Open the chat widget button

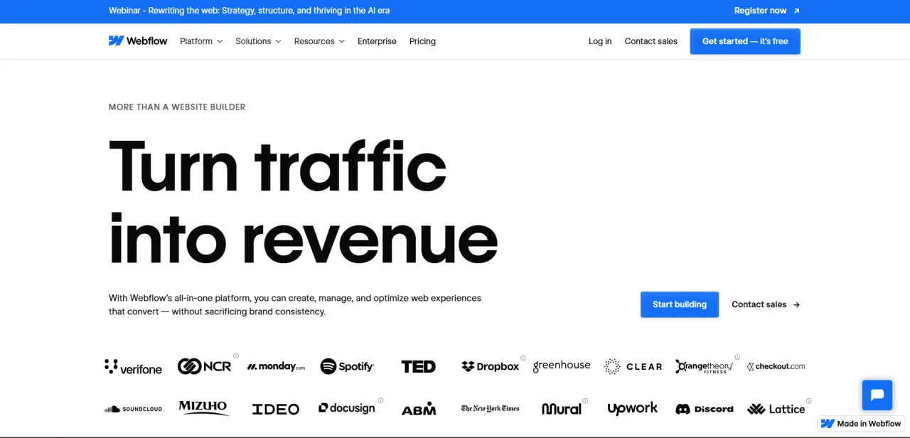coord(877,395)
